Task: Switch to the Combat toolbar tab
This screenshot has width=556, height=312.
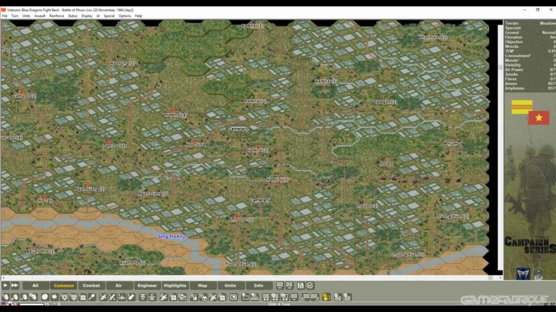Action: [x=91, y=285]
